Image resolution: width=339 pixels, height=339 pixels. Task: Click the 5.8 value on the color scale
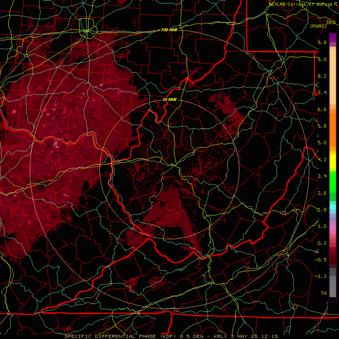322,126
